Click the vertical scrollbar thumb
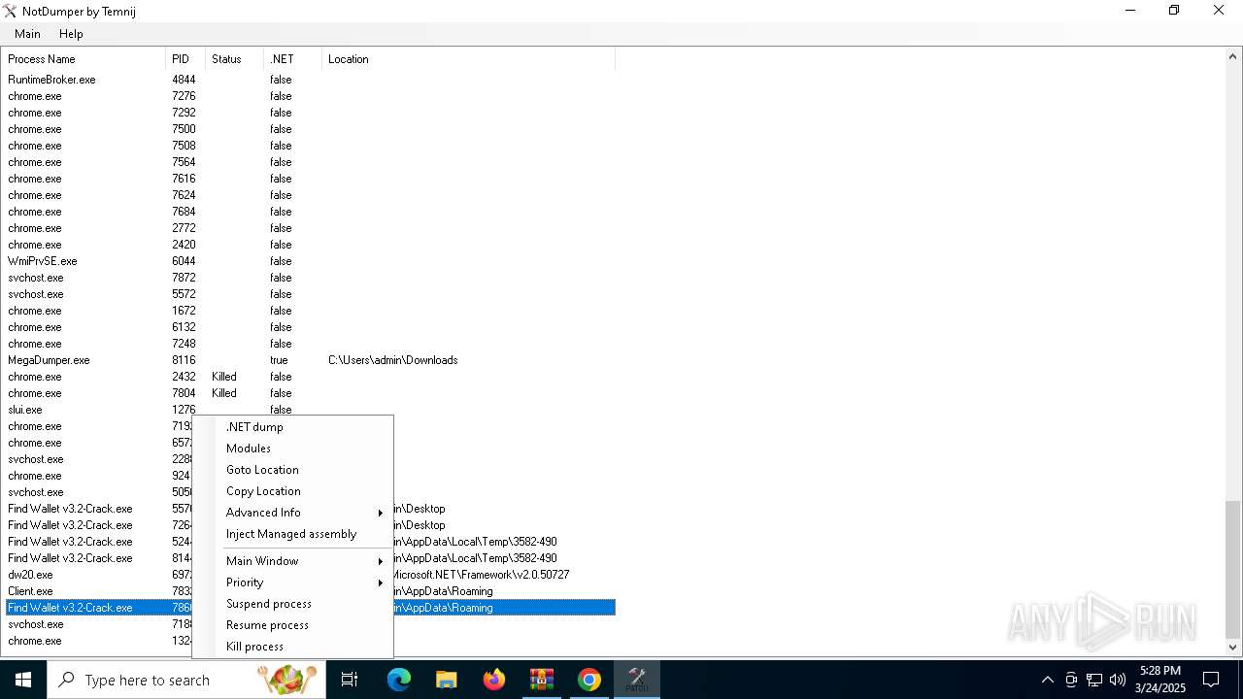The image size is (1243, 699). point(1233,568)
